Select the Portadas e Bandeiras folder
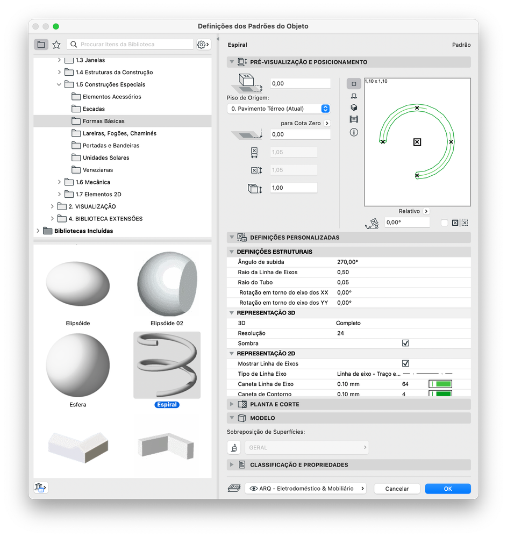This screenshot has height=537, width=507. click(111, 146)
